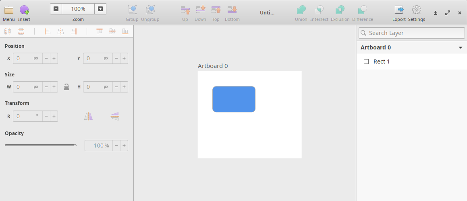Increase opacity with plus button
Viewport: 467px width, 201px height.
click(x=124, y=146)
